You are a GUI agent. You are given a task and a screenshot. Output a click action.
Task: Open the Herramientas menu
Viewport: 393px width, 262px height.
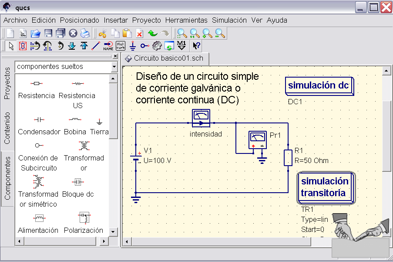[186, 20]
